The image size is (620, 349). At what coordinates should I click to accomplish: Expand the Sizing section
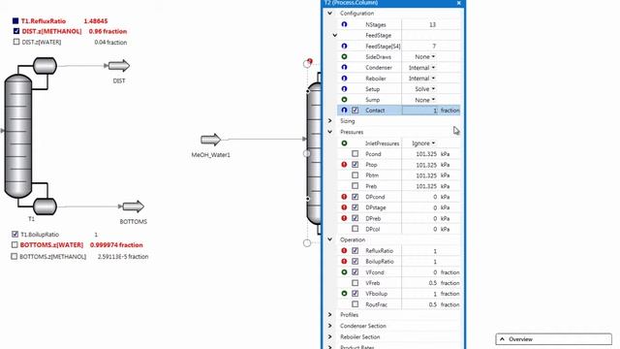click(x=329, y=120)
